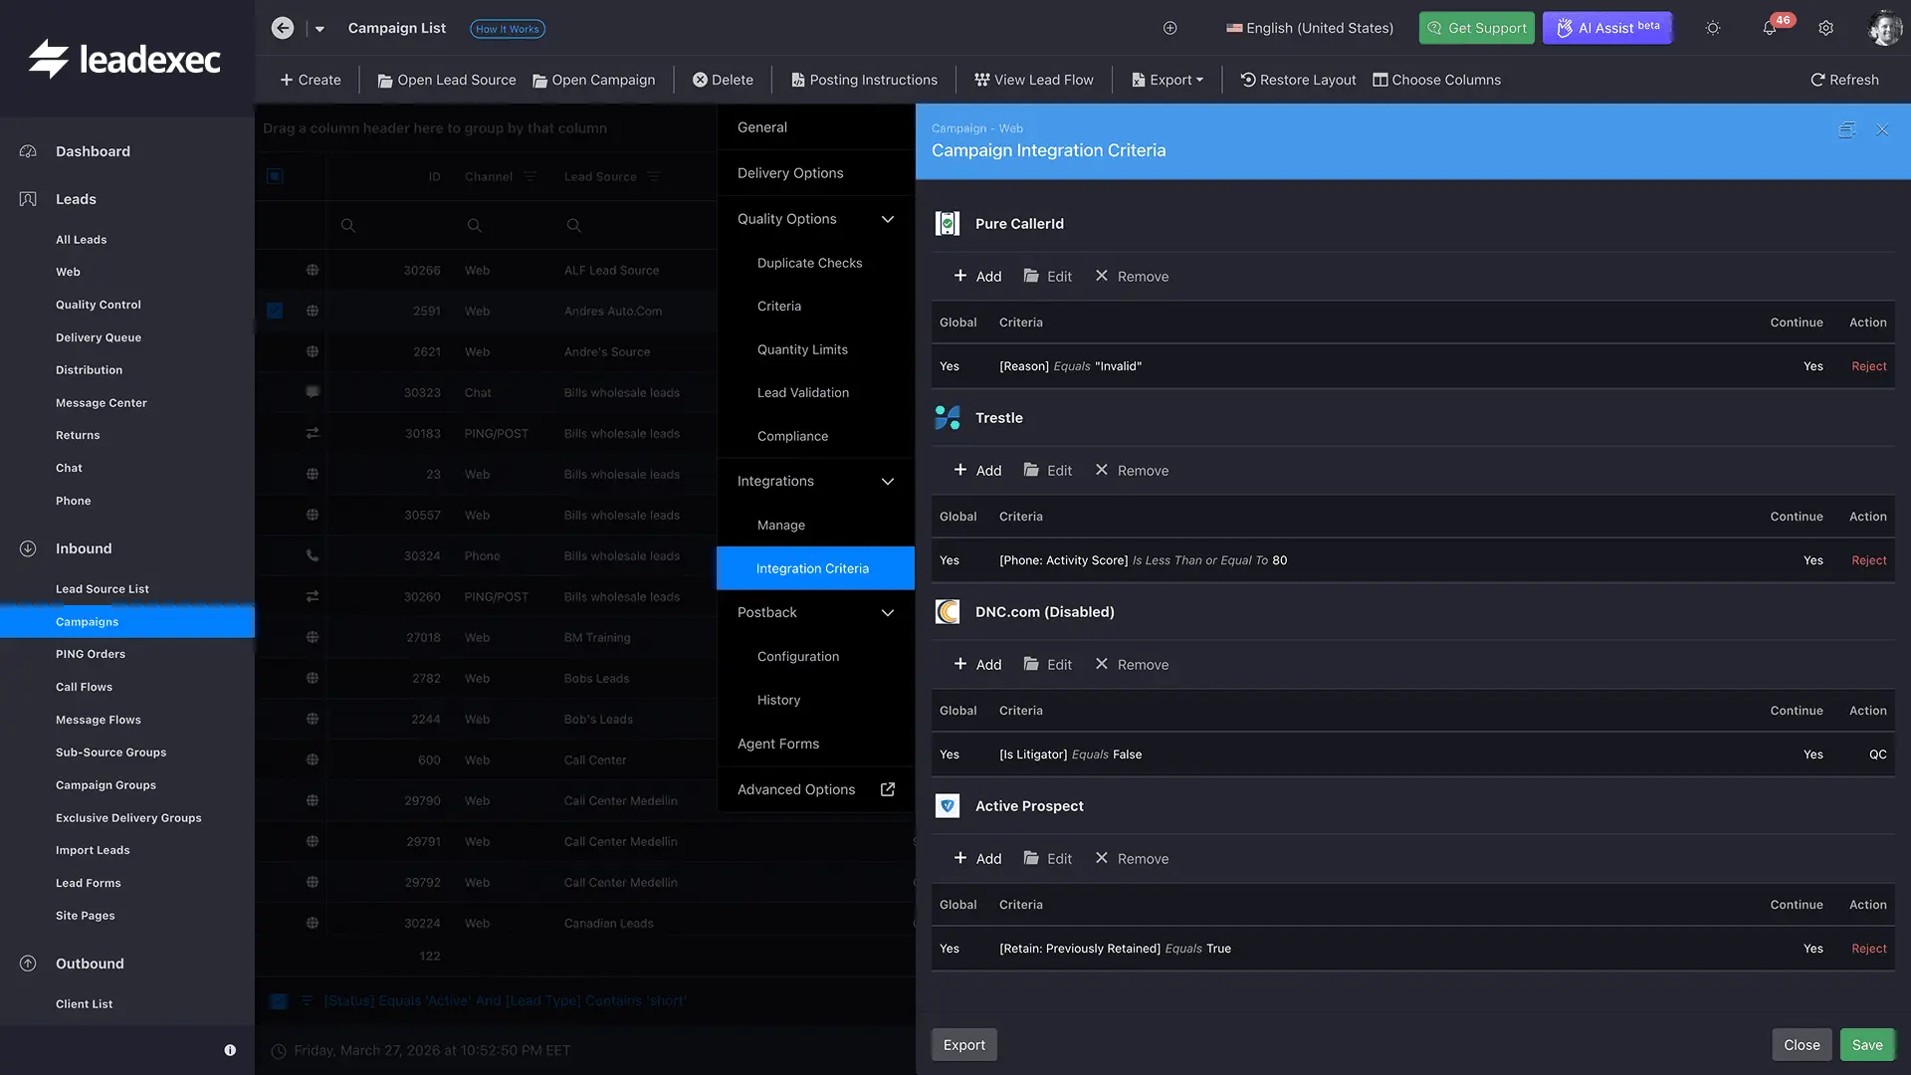Collapse the Inbound section icon
This screenshot has width=1911, height=1075.
[28, 548]
